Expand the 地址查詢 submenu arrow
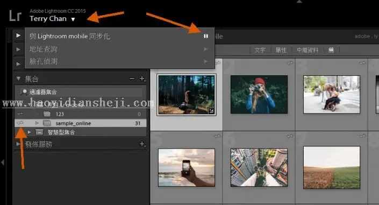The width and height of the screenshot is (379, 205). click(x=206, y=49)
